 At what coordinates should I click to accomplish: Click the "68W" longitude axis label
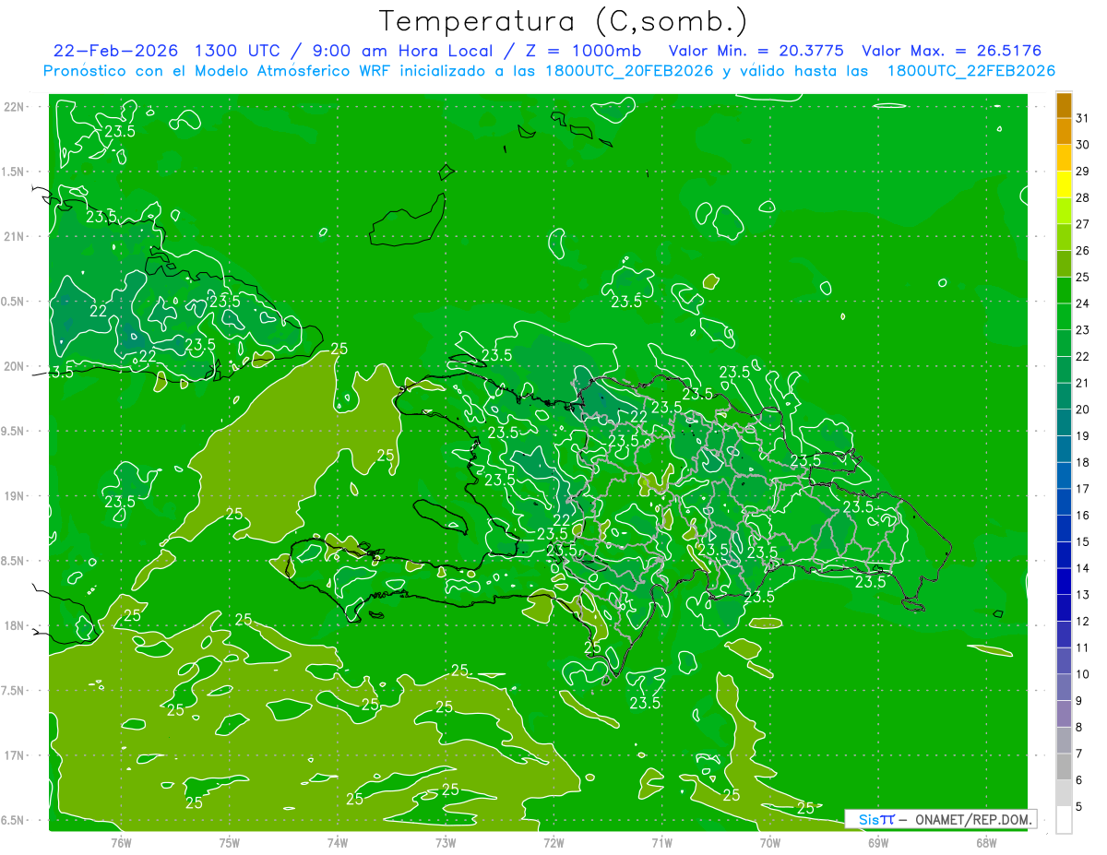point(986,842)
